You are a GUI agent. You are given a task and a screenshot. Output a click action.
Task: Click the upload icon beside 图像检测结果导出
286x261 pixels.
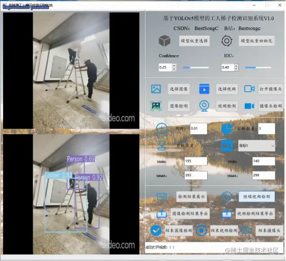(x=162, y=214)
